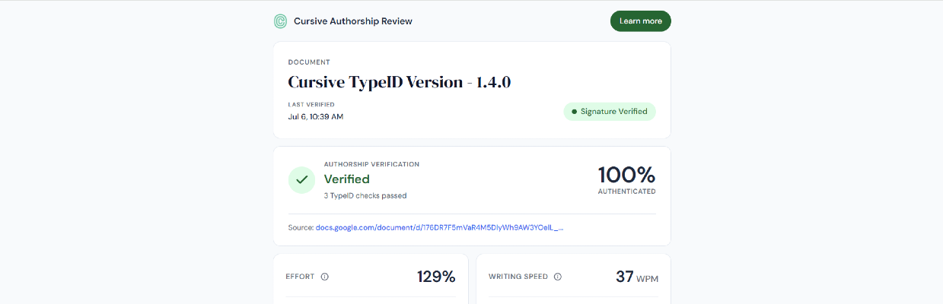
Task: Click the 100% authenticated value
Action: coord(626,176)
